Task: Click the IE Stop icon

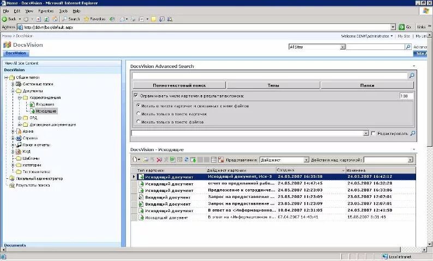Action: click(39, 19)
